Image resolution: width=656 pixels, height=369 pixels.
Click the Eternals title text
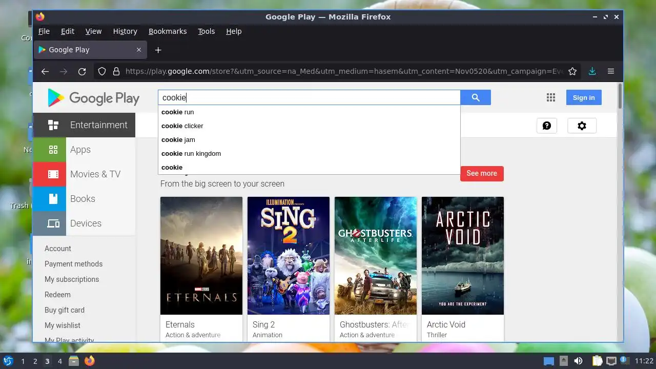coord(180,324)
